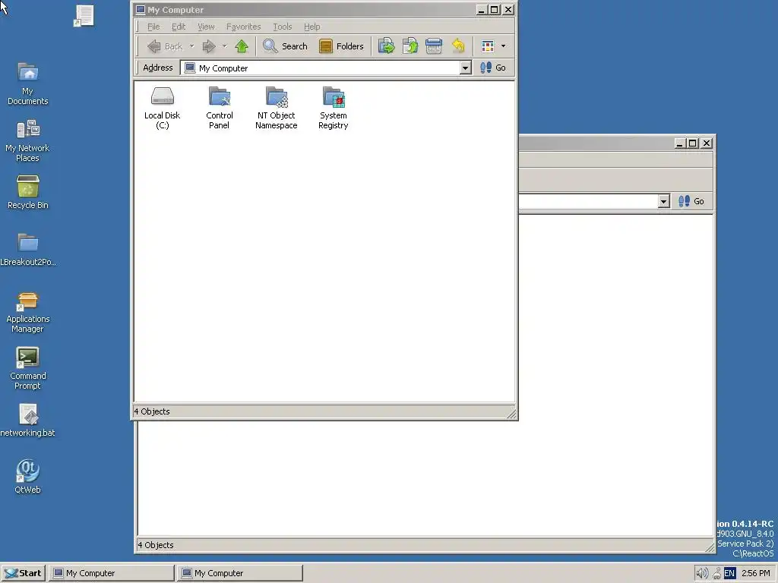This screenshot has width=778, height=583.
Task: Click the 4 Objects status in back window
Action: click(x=156, y=545)
